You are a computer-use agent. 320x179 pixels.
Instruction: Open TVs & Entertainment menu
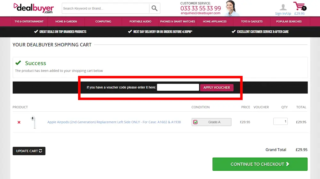pos(29,22)
